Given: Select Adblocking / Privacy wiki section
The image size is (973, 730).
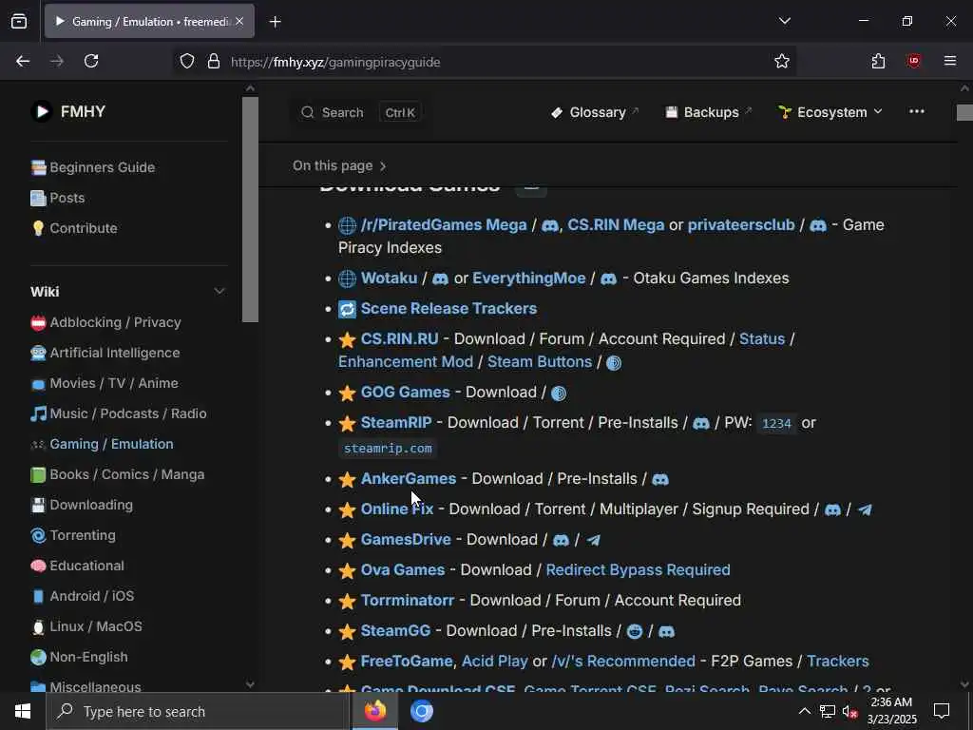Looking at the screenshot, I should tap(106, 322).
